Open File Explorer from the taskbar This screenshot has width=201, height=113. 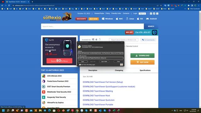coord(40,110)
